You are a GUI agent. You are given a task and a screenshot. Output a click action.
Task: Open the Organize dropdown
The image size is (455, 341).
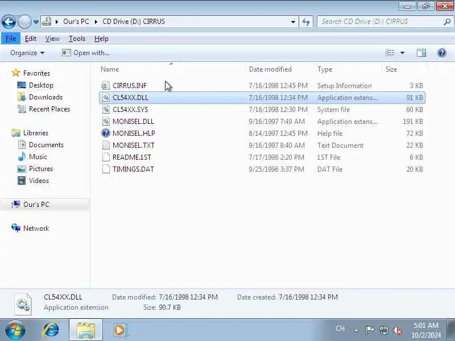click(27, 53)
